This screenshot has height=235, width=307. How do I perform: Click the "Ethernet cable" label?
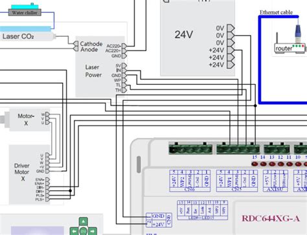pyautogui.click(x=276, y=12)
